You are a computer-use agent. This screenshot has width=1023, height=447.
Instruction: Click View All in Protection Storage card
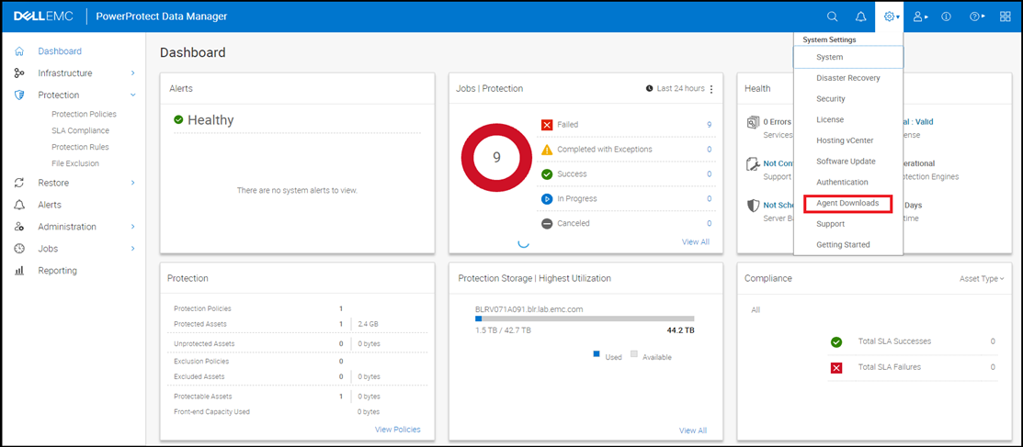pyautogui.click(x=693, y=430)
